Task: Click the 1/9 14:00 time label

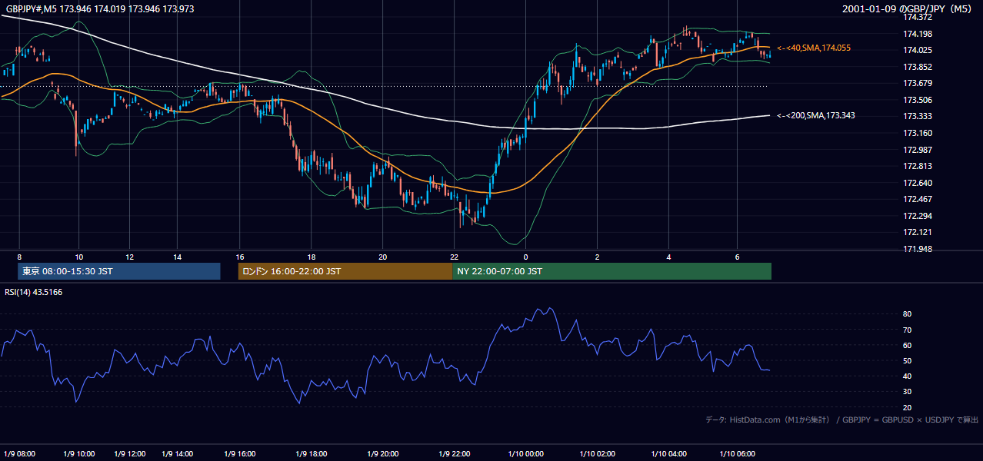Action: click(177, 453)
